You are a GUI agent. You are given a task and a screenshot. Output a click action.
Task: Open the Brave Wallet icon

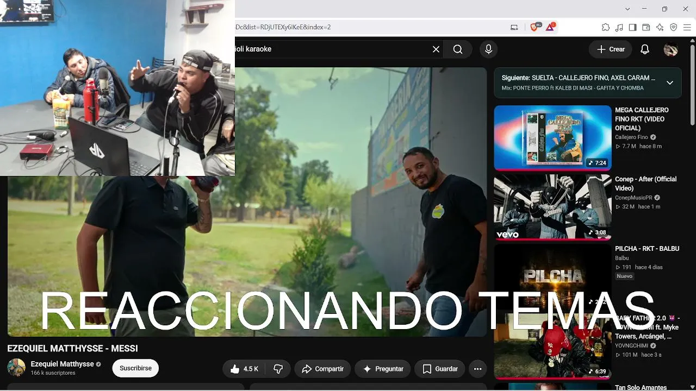646,27
